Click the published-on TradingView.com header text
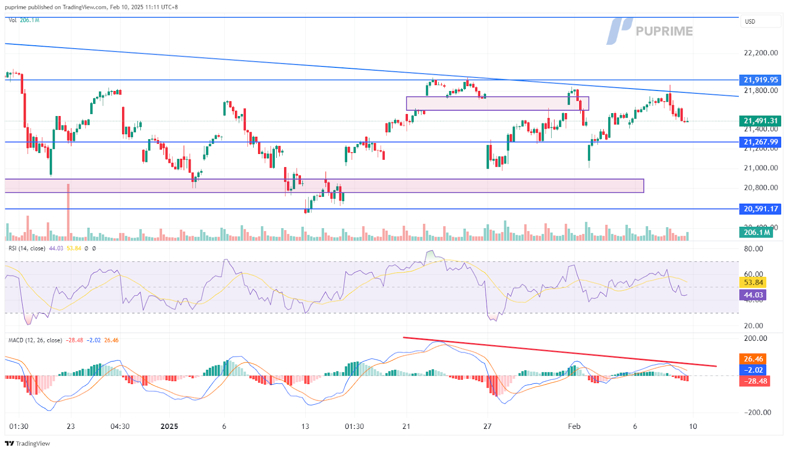This screenshot has width=788, height=452. [x=91, y=7]
